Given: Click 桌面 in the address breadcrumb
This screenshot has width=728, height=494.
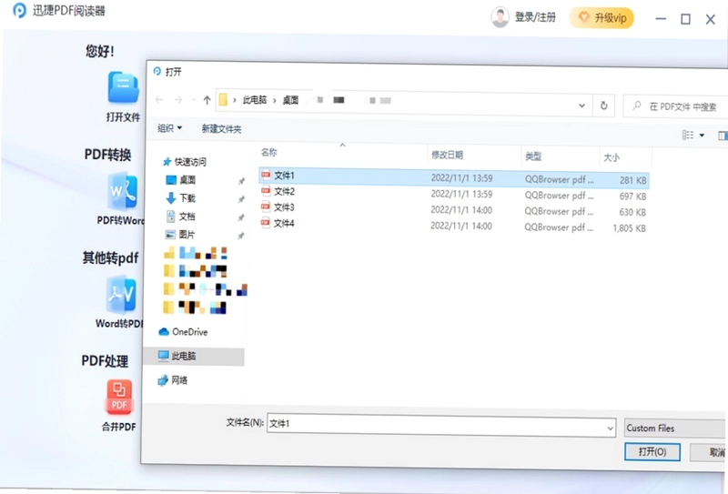Looking at the screenshot, I should 290,100.
